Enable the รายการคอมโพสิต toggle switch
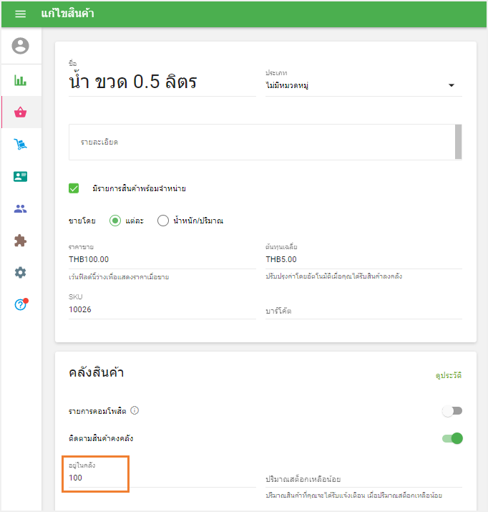The width and height of the screenshot is (488, 512). [x=452, y=411]
